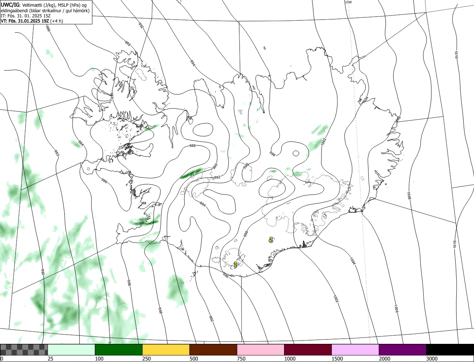Click the yellow lightning marker beside blue dashes
Screen dimensions: 474x362
click(x=236, y=264)
